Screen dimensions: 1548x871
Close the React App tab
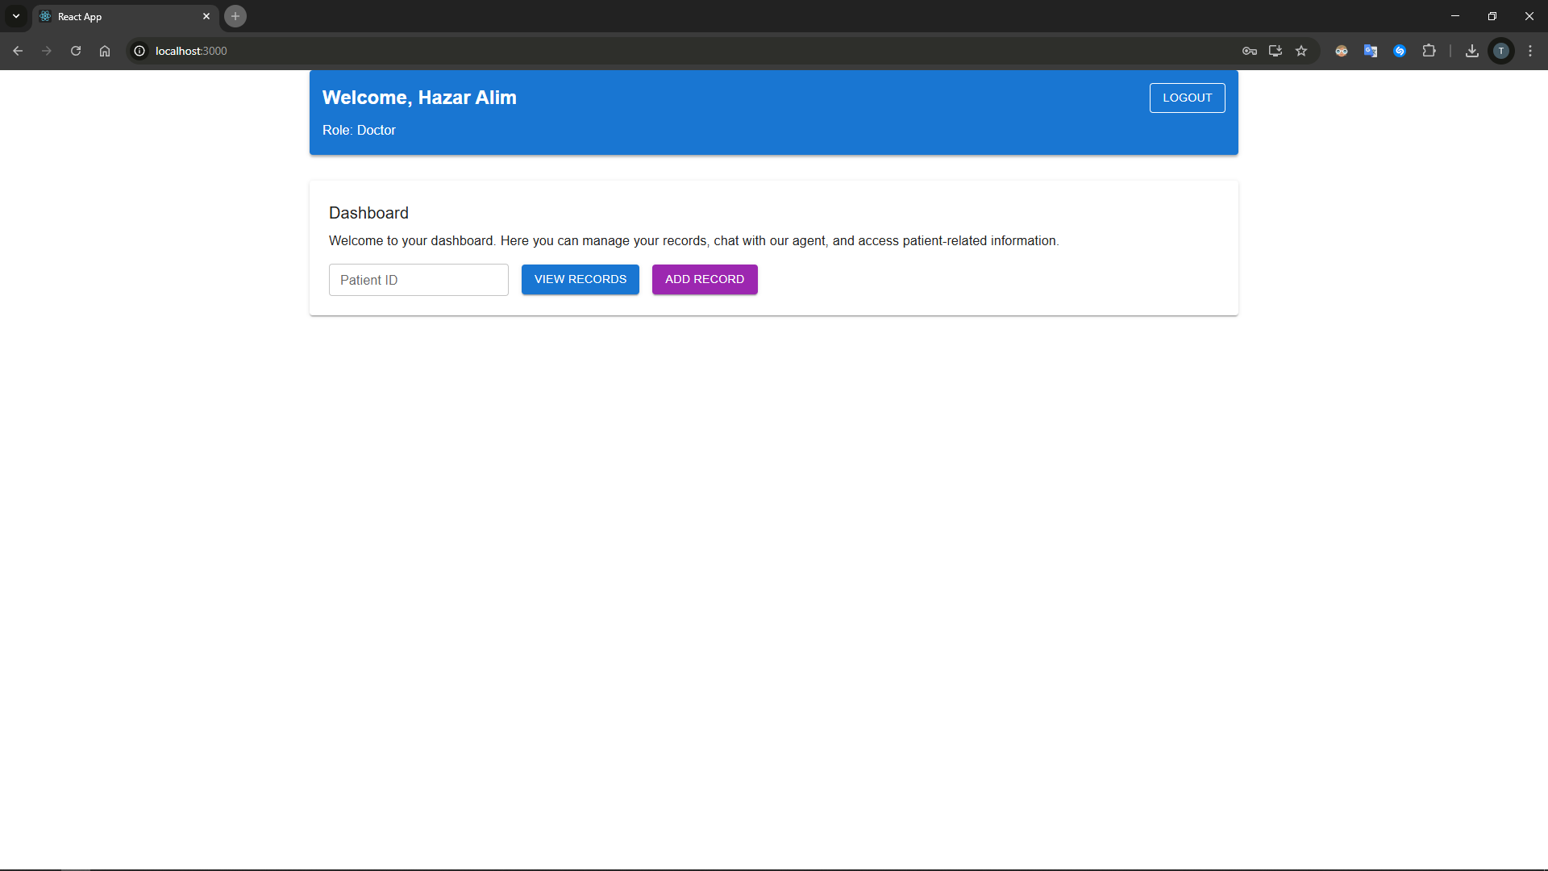point(206,16)
